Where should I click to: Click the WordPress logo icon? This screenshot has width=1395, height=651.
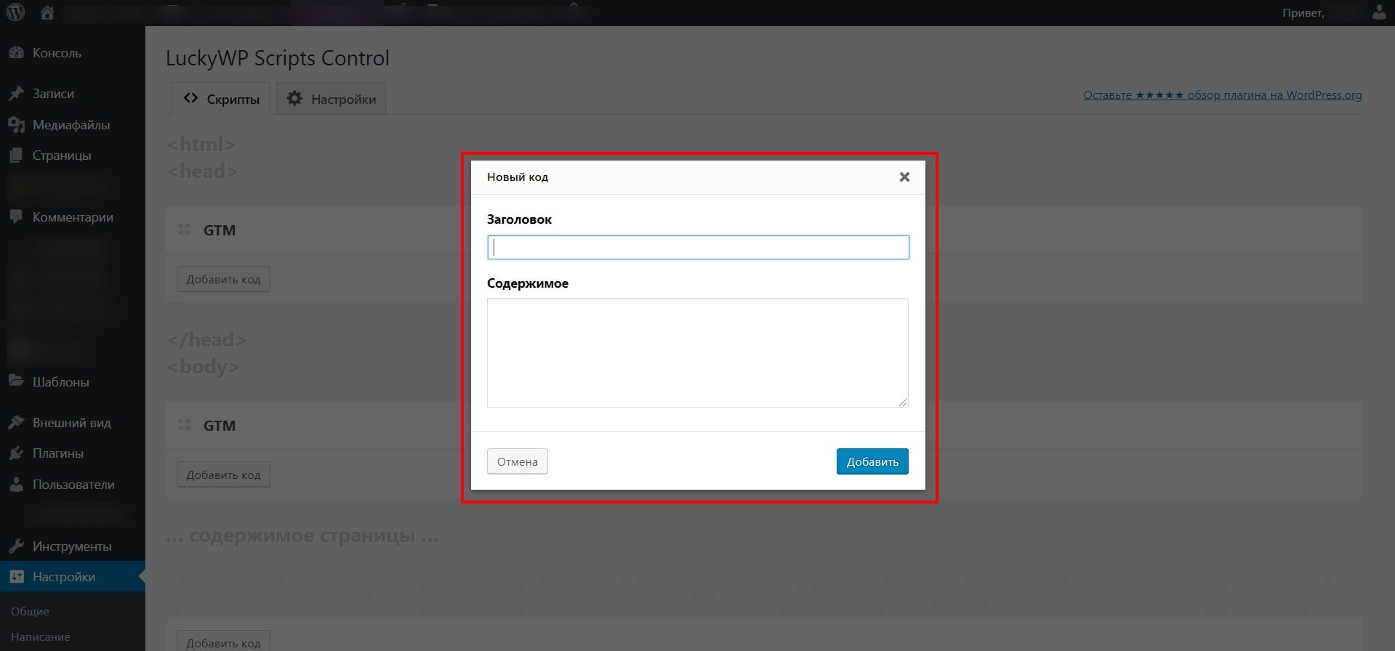(15, 12)
